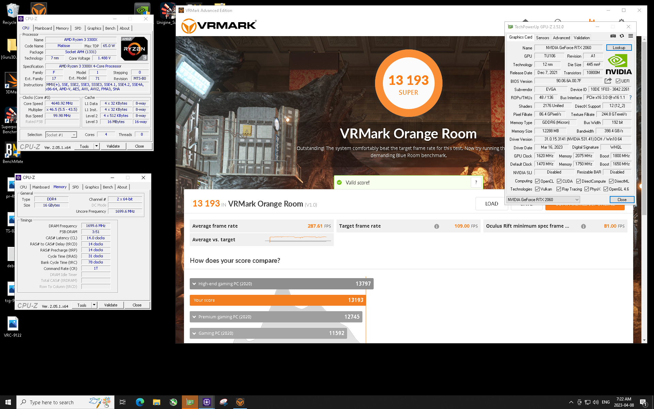The image size is (654, 409).
Task: Click the VRMark scrollbar down arrow
Action: [644, 340]
